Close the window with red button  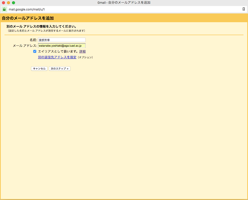tap(3, 3)
